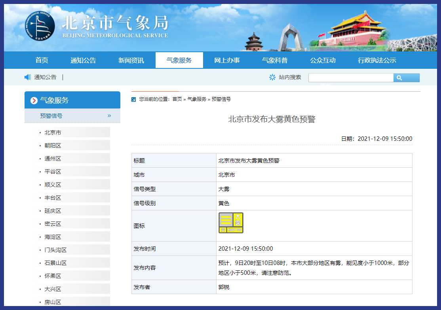Click the site search input field
This screenshot has height=310, width=441.
(351, 78)
